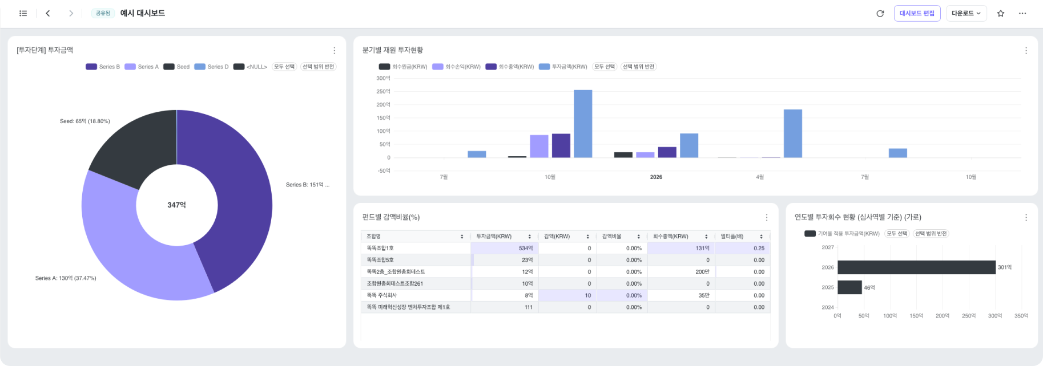
Task: Click the 2025 horizontal bar labeled 46억
Action: point(849,287)
